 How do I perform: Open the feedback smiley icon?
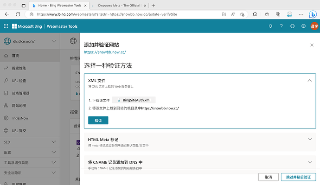click(293, 26)
